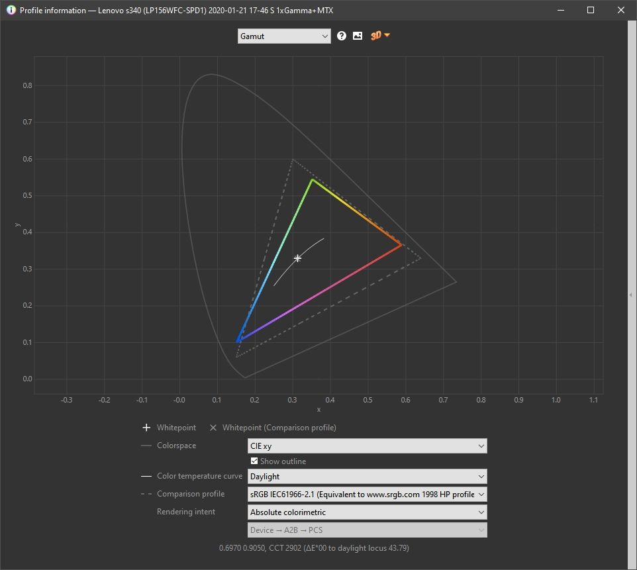Click the whitepoint cross marker on the plot
The width and height of the screenshot is (637, 570).
[x=298, y=258]
